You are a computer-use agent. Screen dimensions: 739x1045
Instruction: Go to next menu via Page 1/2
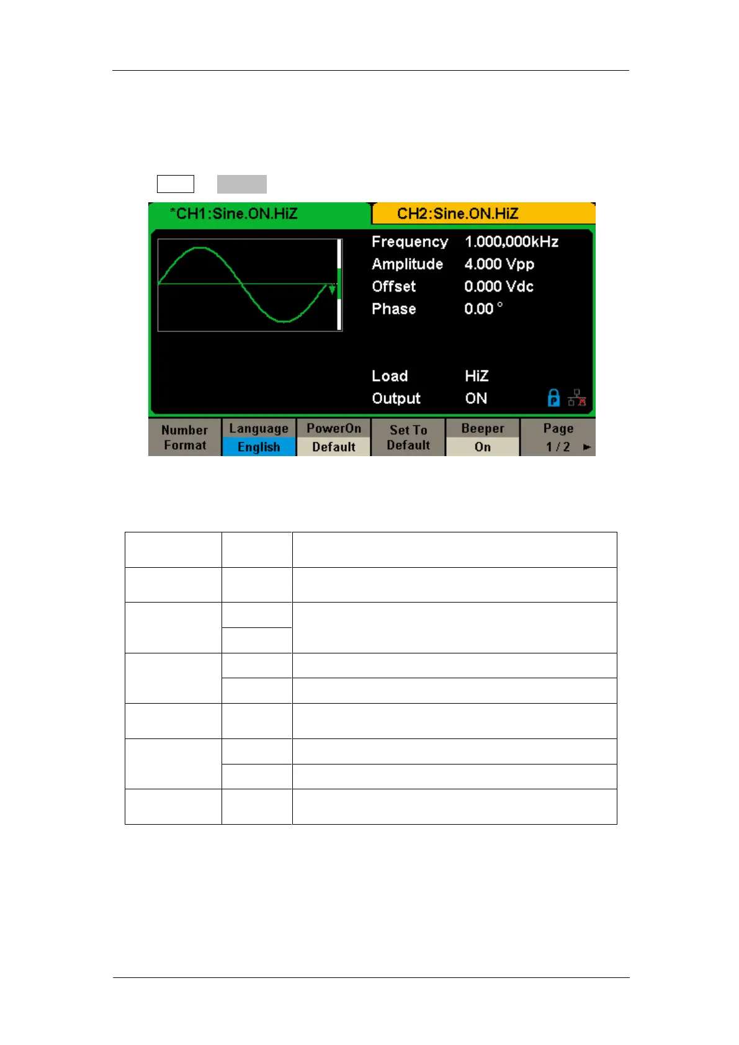[x=558, y=437]
